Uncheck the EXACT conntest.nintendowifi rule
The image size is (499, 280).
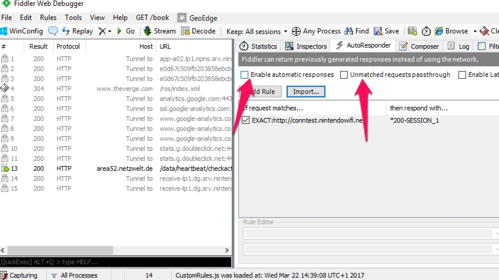[x=246, y=120]
